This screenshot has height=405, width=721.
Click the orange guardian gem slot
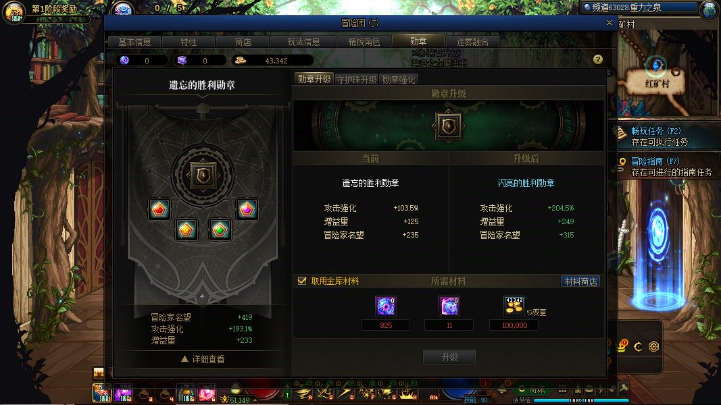point(187,230)
